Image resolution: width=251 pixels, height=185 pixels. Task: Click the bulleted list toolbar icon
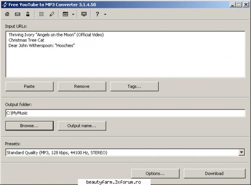point(42,14)
